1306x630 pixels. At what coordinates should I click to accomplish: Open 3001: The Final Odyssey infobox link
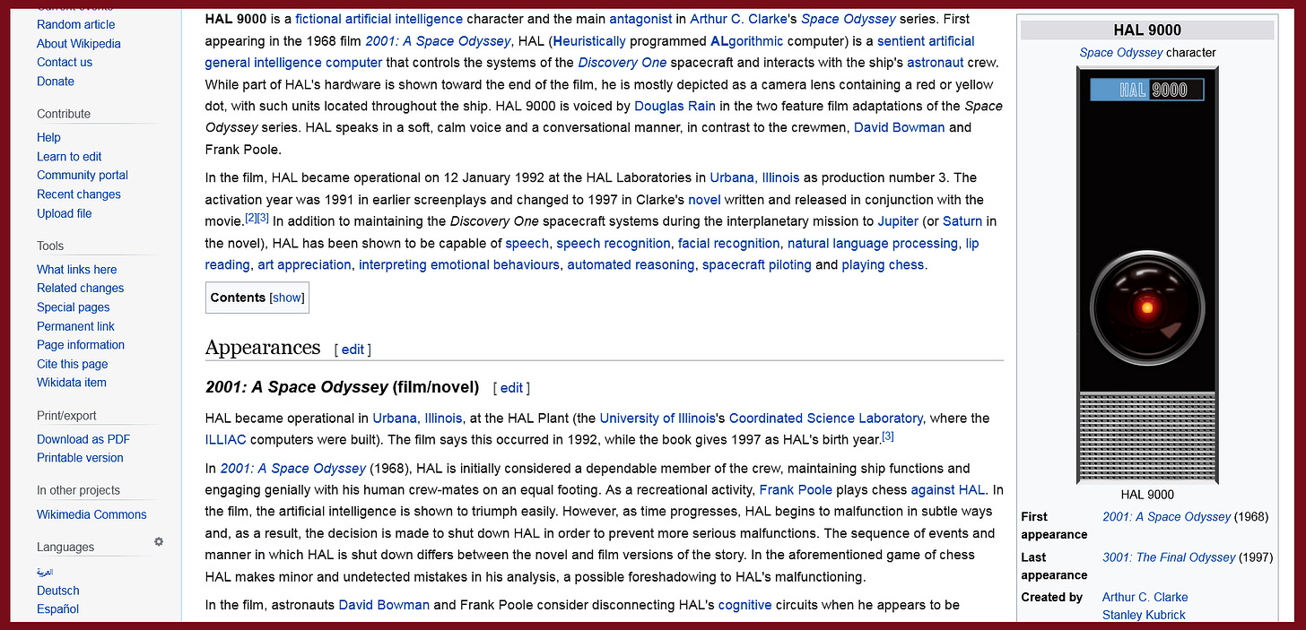tap(1169, 557)
